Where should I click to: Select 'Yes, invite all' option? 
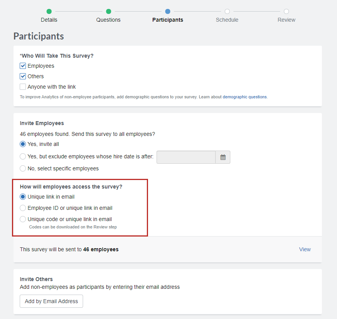[22, 144]
